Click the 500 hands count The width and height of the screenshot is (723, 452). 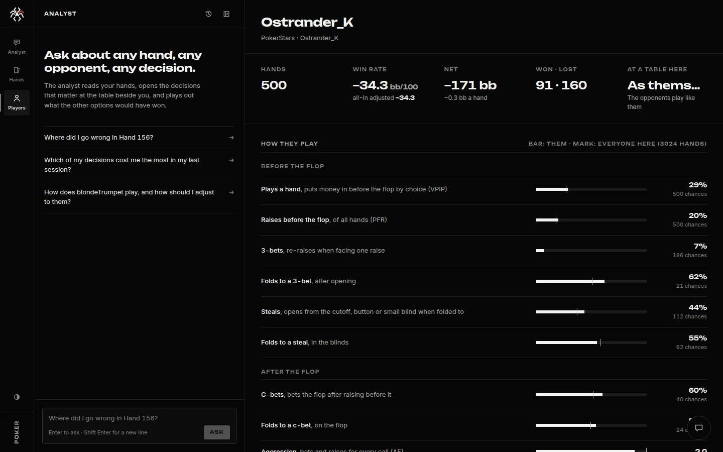click(274, 85)
